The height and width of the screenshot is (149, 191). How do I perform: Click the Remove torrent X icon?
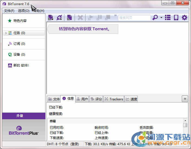coord(80,18)
